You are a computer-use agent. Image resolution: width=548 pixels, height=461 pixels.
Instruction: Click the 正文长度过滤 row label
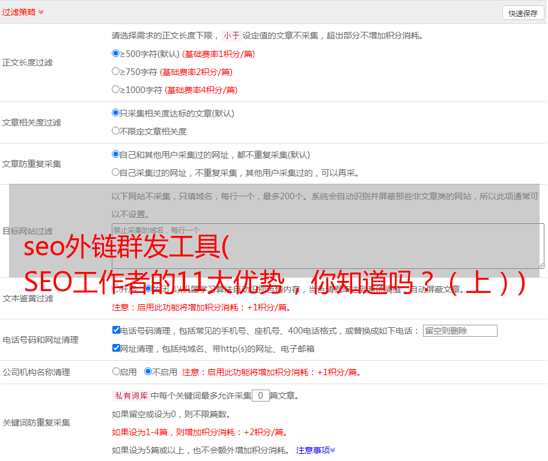[x=27, y=62]
